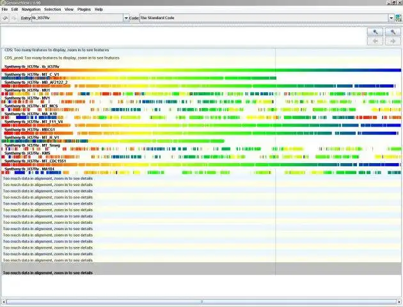This screenshot has width=403, height=307.
Task: Click the greyed left arrow navigation button
Action: (x=375, y=41)
